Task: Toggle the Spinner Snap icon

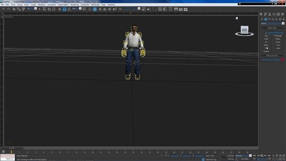Action: coord(115,9)
